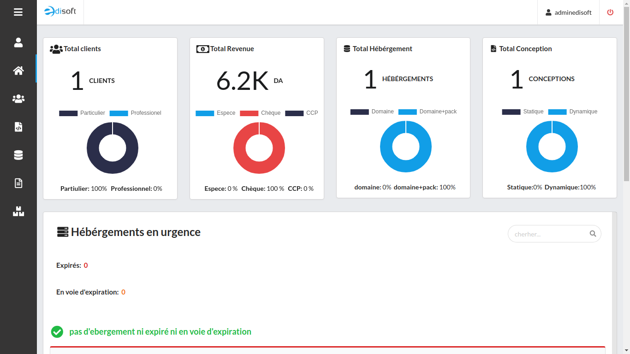Open the boxes packs sidebar icon
This screenshot has height=354, width=630.
tap(18, 212)
